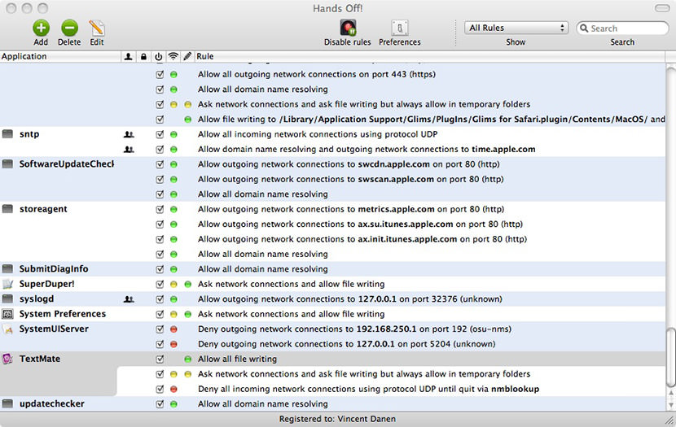The width and height of the screenshot is (676, 427).
Task: Click the window resize grip corner
Action: point(669,421)
